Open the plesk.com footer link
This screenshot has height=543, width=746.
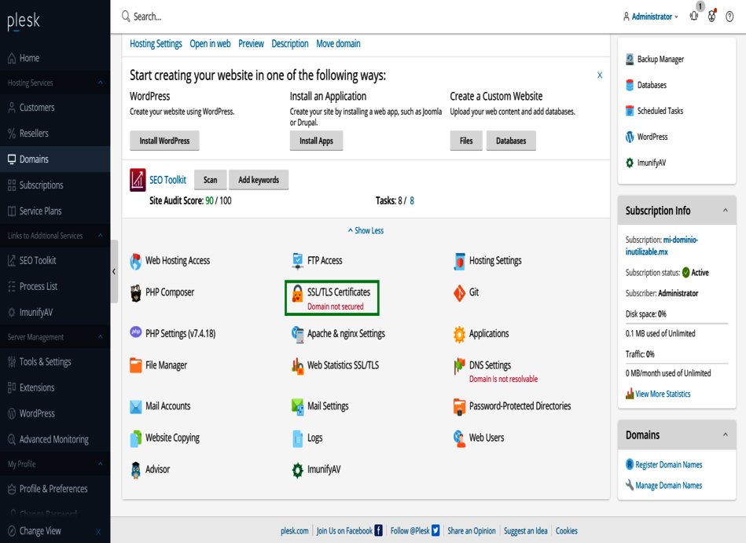(295, 530)
